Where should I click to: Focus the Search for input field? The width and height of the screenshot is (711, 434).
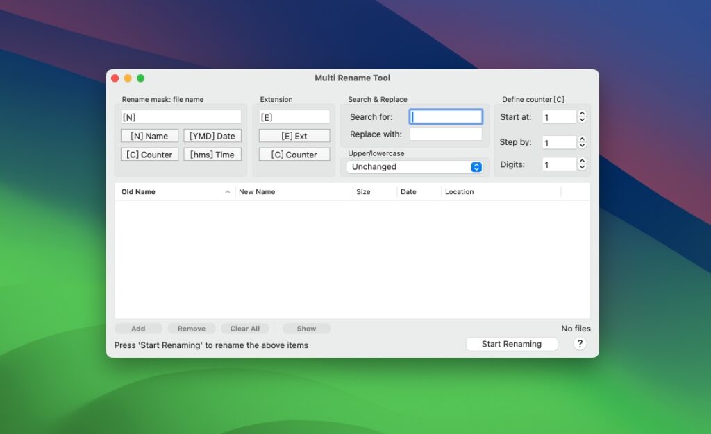[445, 116]
